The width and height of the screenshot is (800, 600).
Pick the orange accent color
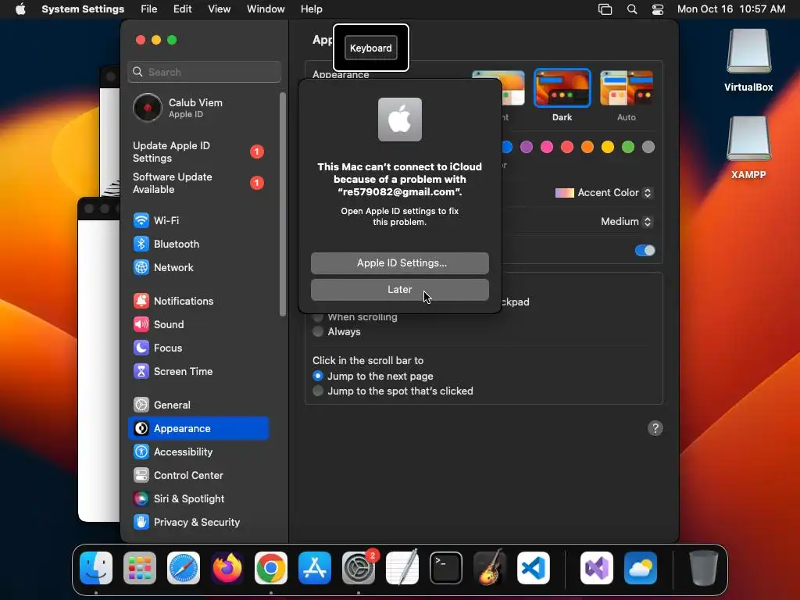587,148
